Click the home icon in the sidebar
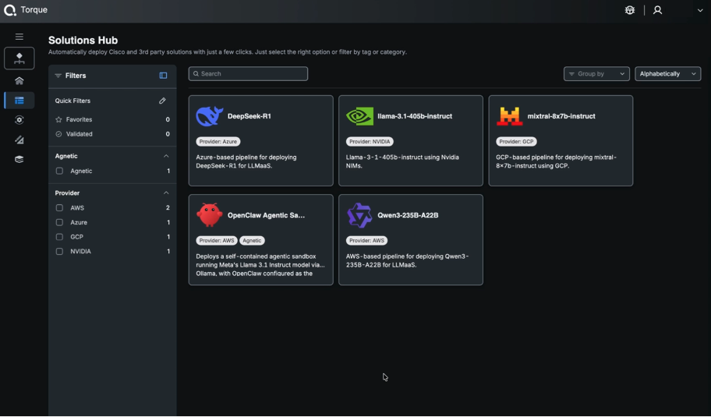 click(x=19, y=80)
